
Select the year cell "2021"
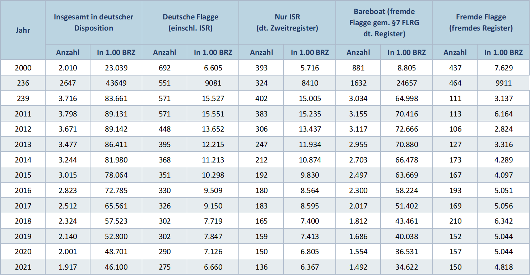click(23, 267)
